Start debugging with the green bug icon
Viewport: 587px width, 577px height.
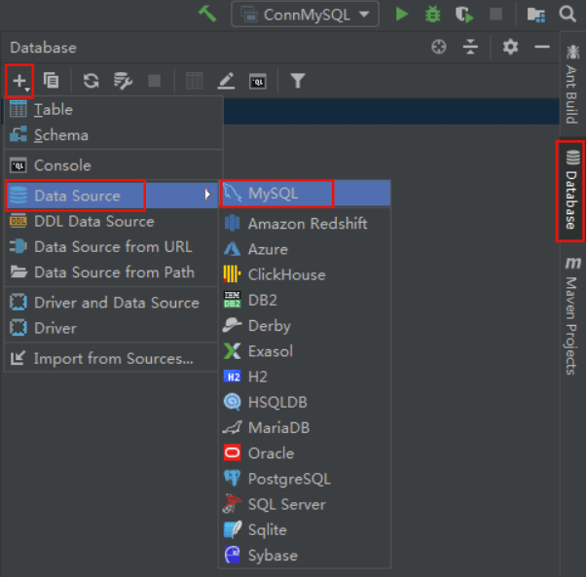(x=432, y=15)
